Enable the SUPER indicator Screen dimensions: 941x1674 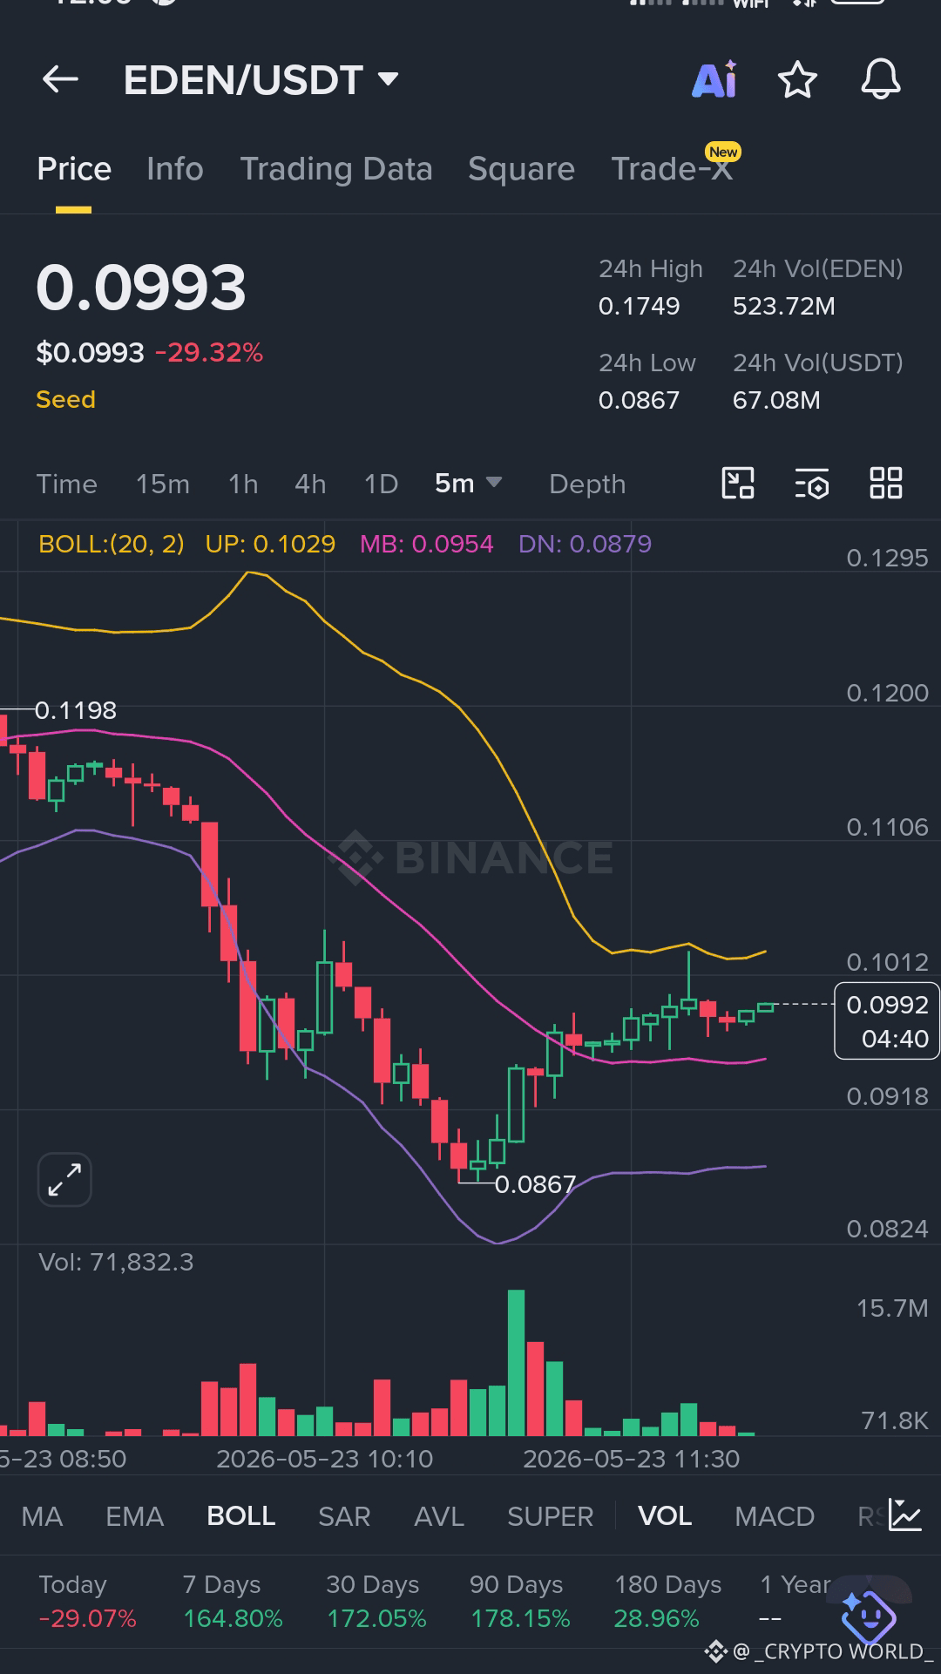point(550,1516)
